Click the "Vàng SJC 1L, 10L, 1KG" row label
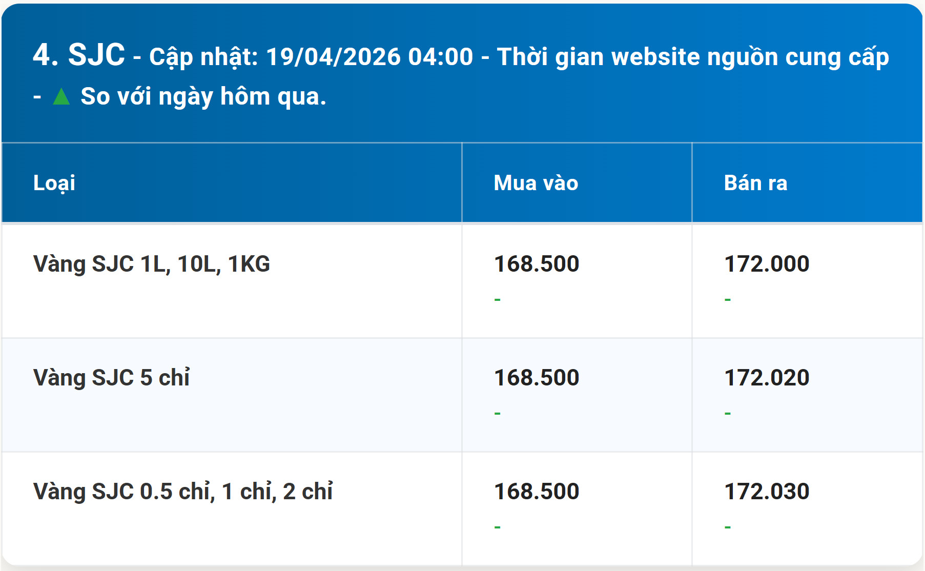 152,264
